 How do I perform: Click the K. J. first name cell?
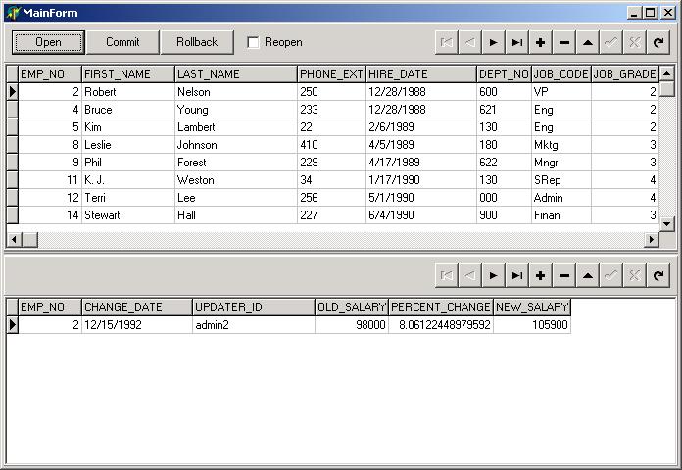(x=127, y=180)
